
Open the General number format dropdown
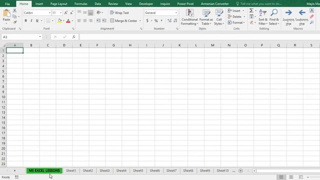[x=176, y=12]
